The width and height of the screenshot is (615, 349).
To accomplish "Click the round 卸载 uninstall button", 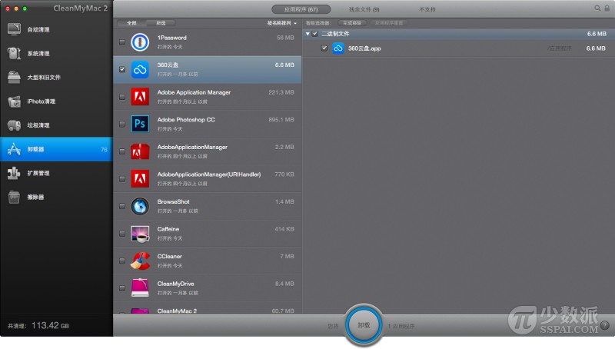I will tap(364, 325).
